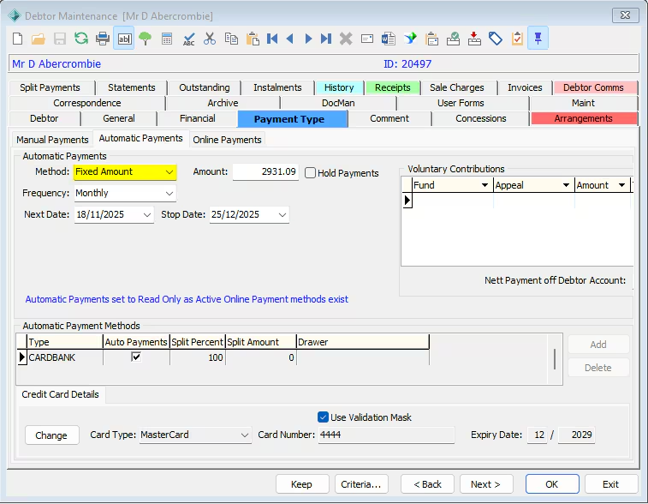Click the Print icon in toolbar

(103, 39)
